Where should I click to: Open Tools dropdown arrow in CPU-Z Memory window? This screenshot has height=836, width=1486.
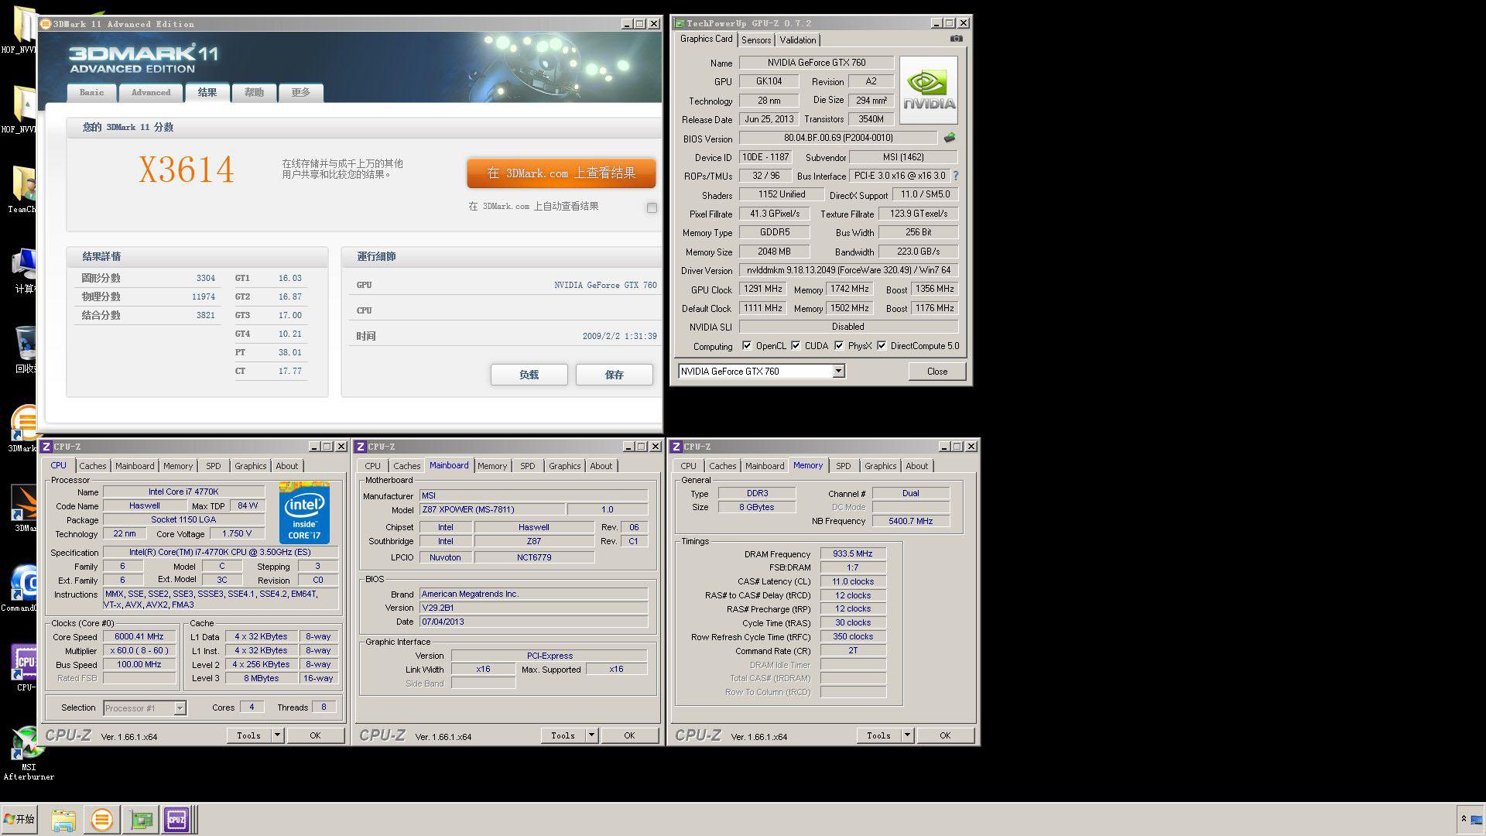tap(907, 735)
